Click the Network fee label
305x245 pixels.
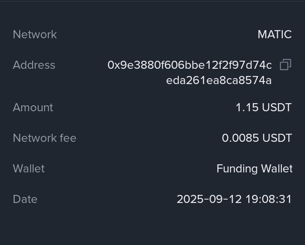(x=44, y=138)
